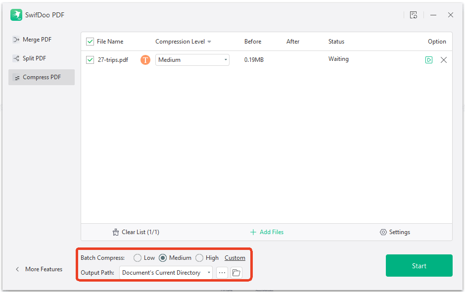Go back to More Features
The image size is (465, 292).
click(44, 269)
